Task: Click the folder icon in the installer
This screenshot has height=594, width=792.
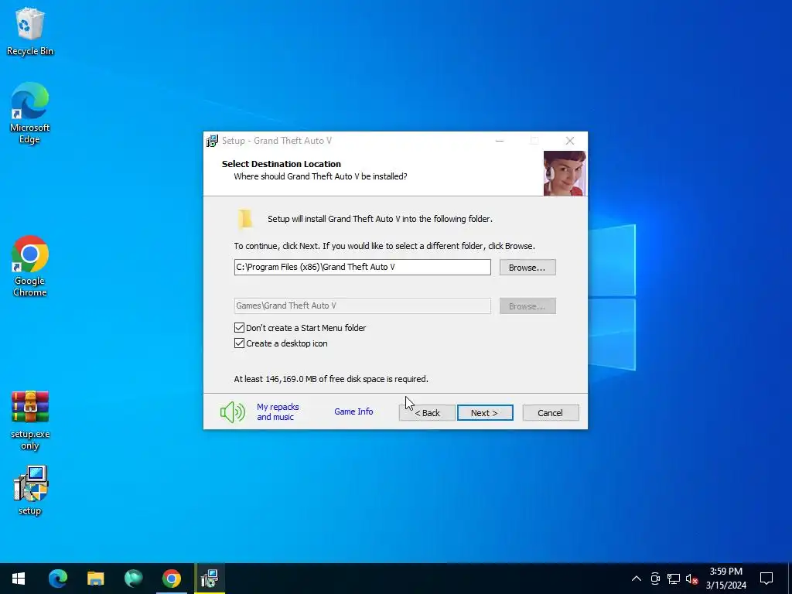Action: 245,219
